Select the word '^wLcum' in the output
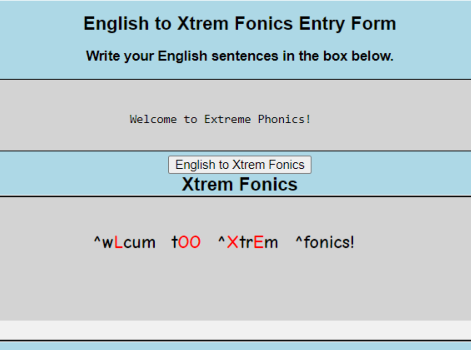Image resolution: width=471 pixels, height=350 pixels. (x=125, y=242)
